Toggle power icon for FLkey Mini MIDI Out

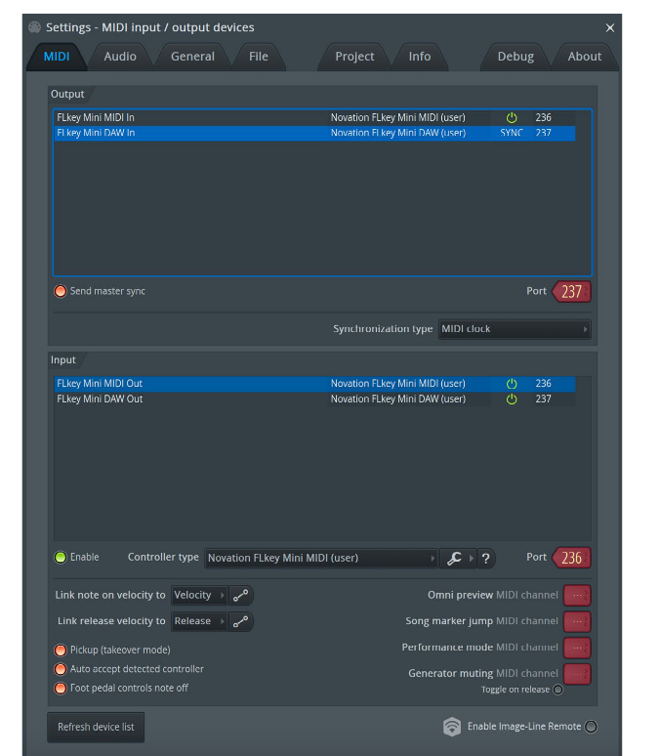512,384
